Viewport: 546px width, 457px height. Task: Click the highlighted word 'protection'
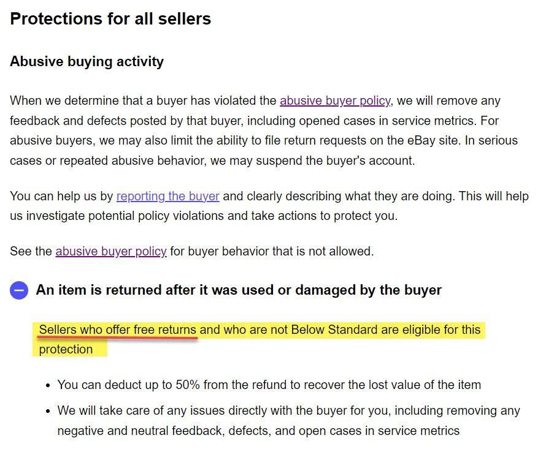point(66,350)
